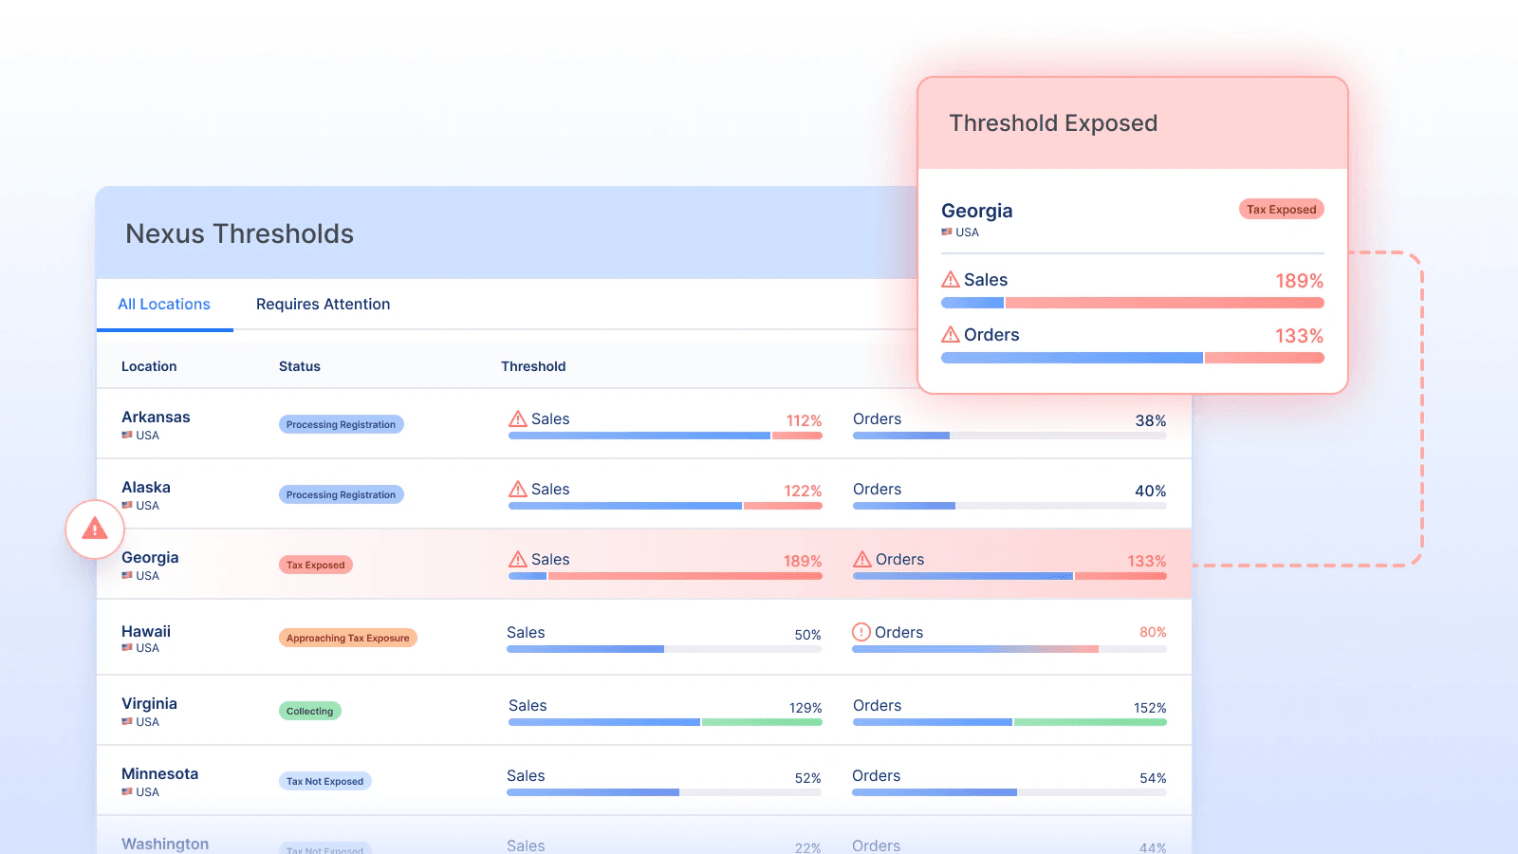Image resolution: width=1518 pixels, height=854 pixels.
Task: Click Sales warning icon in Threshold Exposed card
Action: (x=951, y=279)
